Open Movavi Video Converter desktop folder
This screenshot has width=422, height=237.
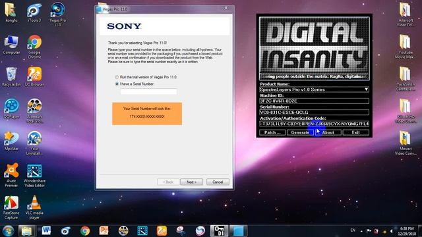click(x=406, y=143)
